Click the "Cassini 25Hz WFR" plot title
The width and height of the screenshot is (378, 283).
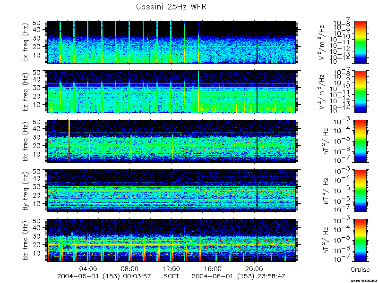point(171,7)
